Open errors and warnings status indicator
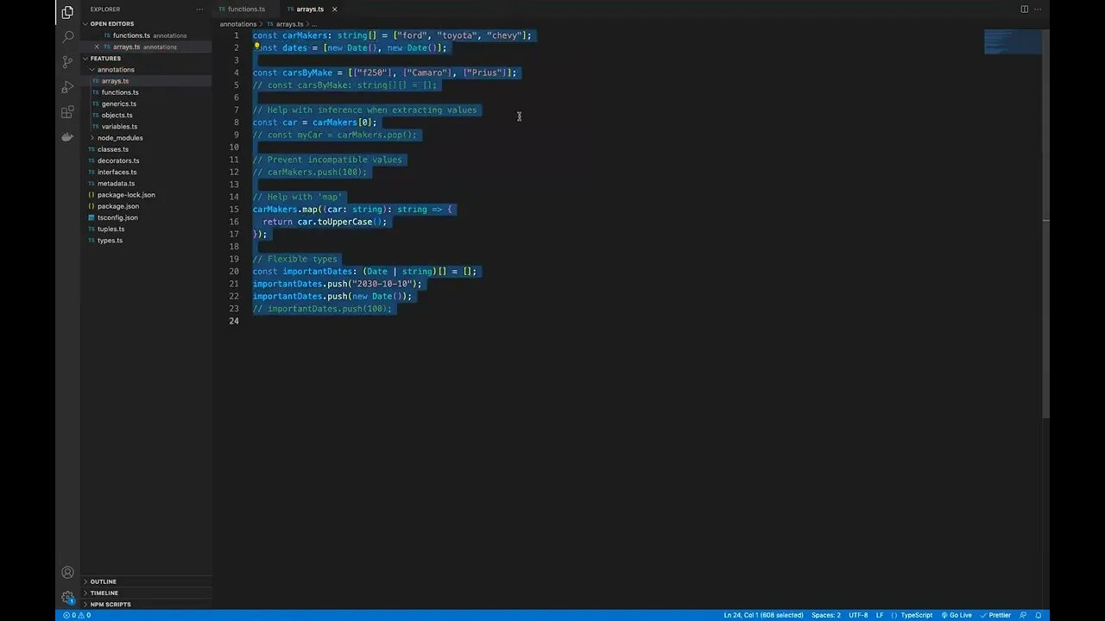The image size is (1105, 621). click(x=77, y=615)
